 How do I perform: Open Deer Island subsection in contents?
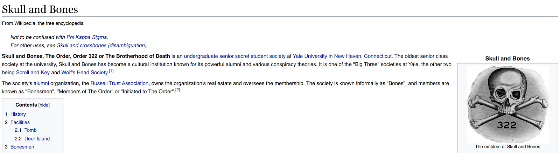[x=37, y=139]
